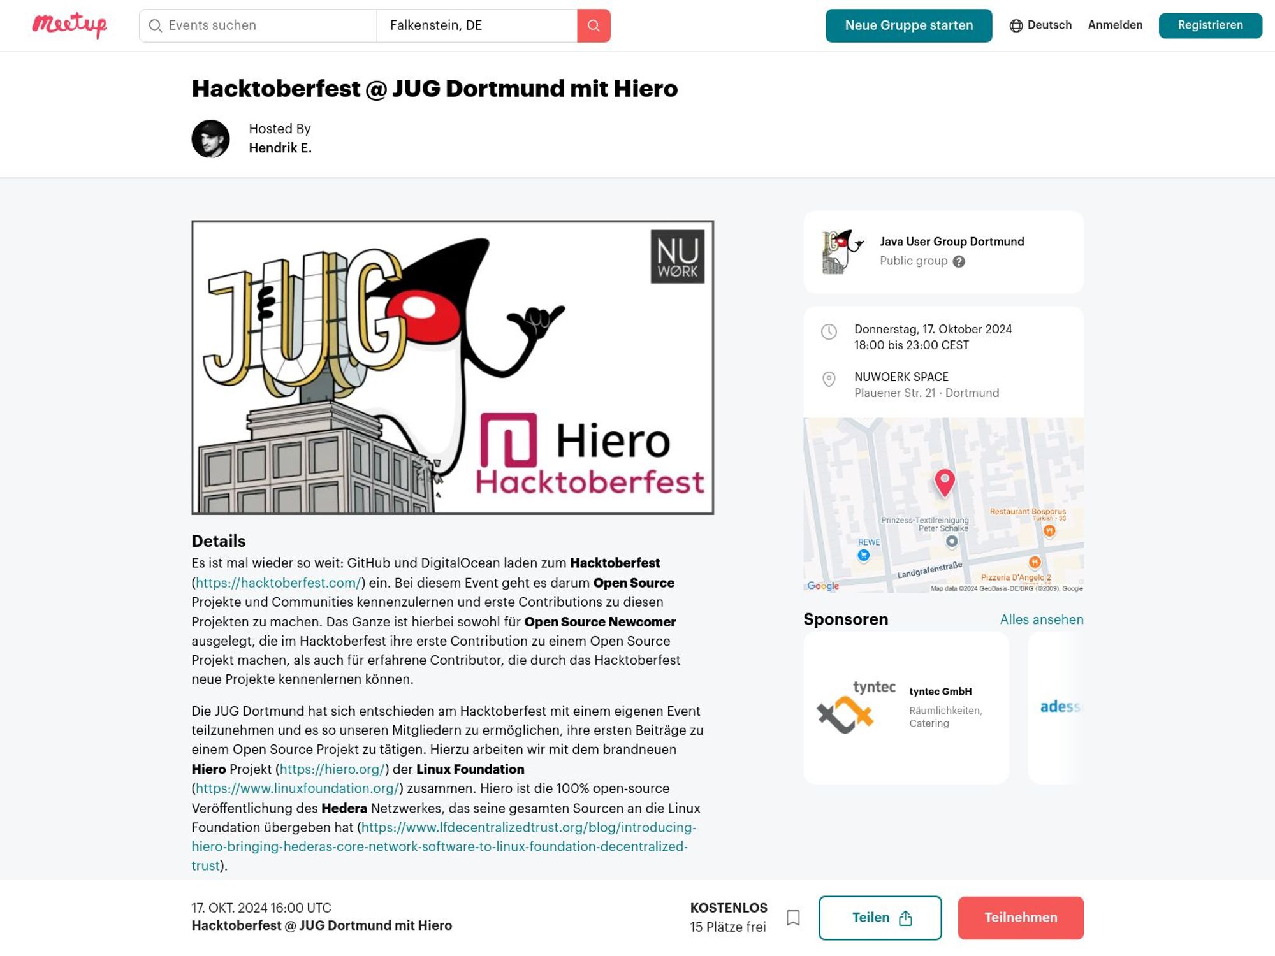Viewport: 1275px width, 956px height.
Task: Click the event title heading at top
Action: coord(435,89)
